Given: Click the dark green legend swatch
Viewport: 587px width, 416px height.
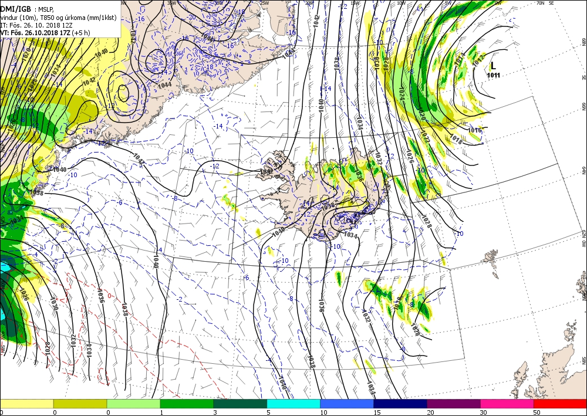Looking at the screenshot, I should click(x=240, y=404).
